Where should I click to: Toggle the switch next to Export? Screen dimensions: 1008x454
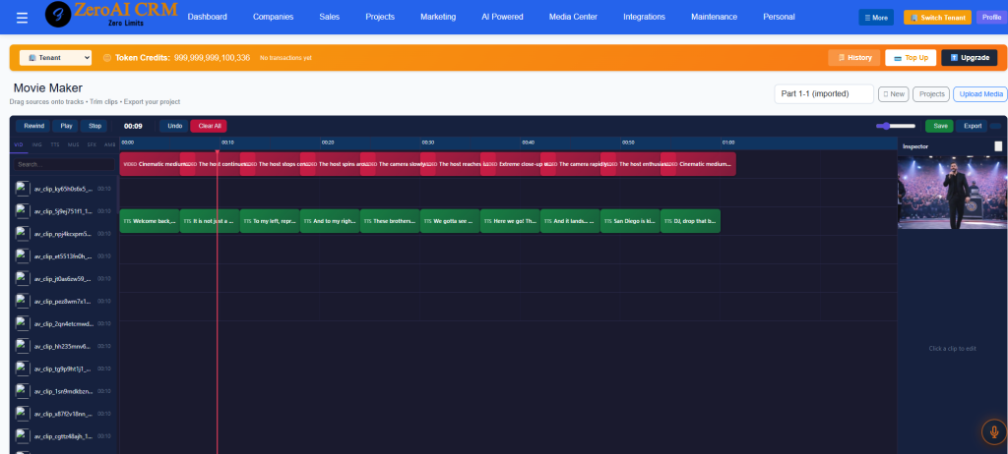(995, 126)
